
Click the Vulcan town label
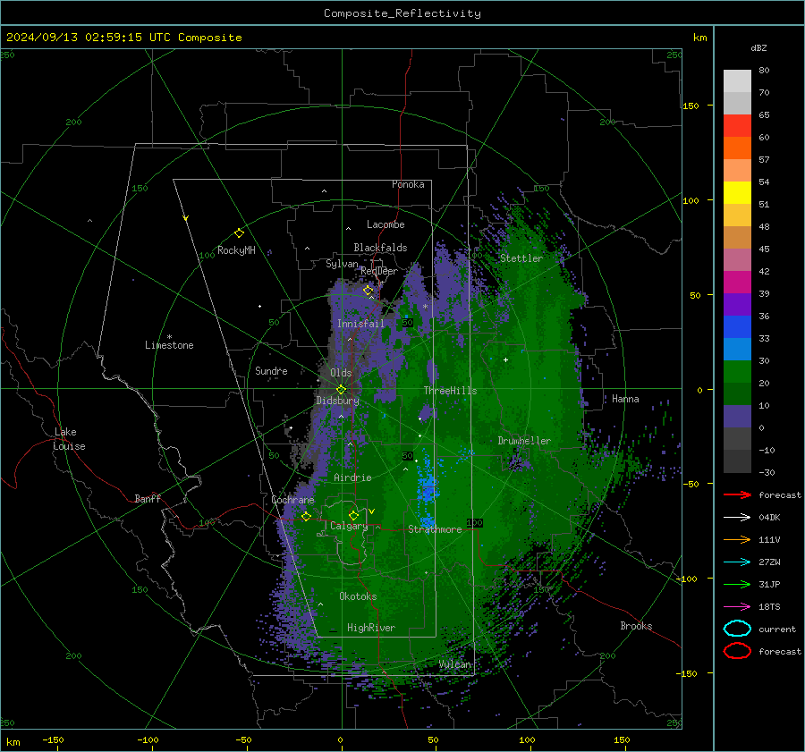455,664
